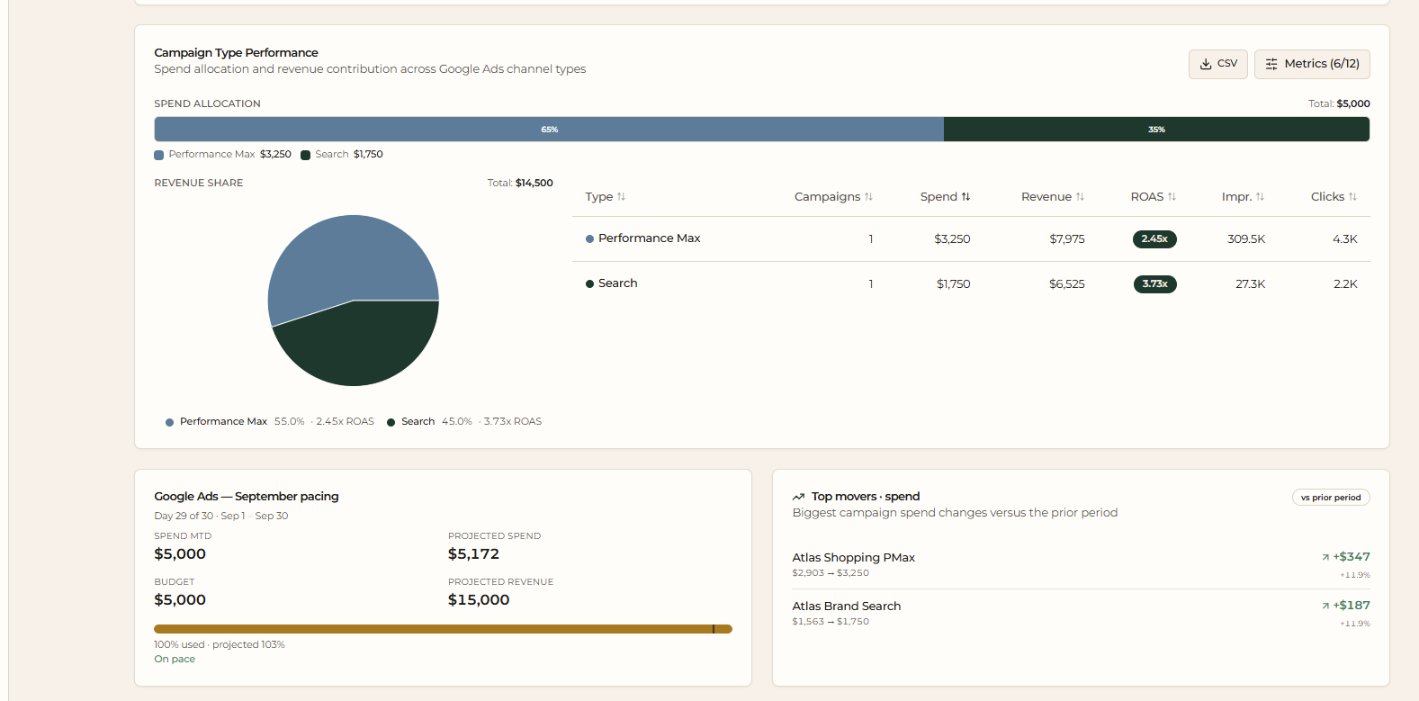This screenshot has width=1419, height=701.
Task: Click the Performance Max 55.0% pie legend
Action: pos(270,422)
